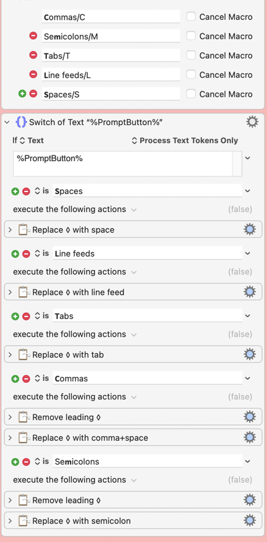Open condition popup 'is' before Line feeds
Image resolution: width=267 pixels, height=542 pixels.
(x=42, y=253)
